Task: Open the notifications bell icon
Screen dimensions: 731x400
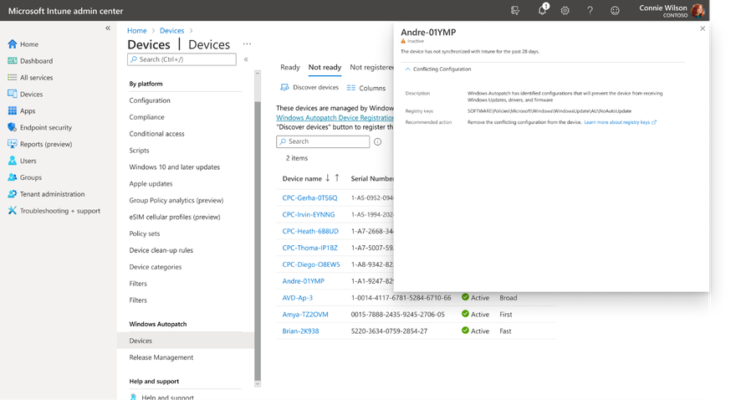Action: (542, 10)
